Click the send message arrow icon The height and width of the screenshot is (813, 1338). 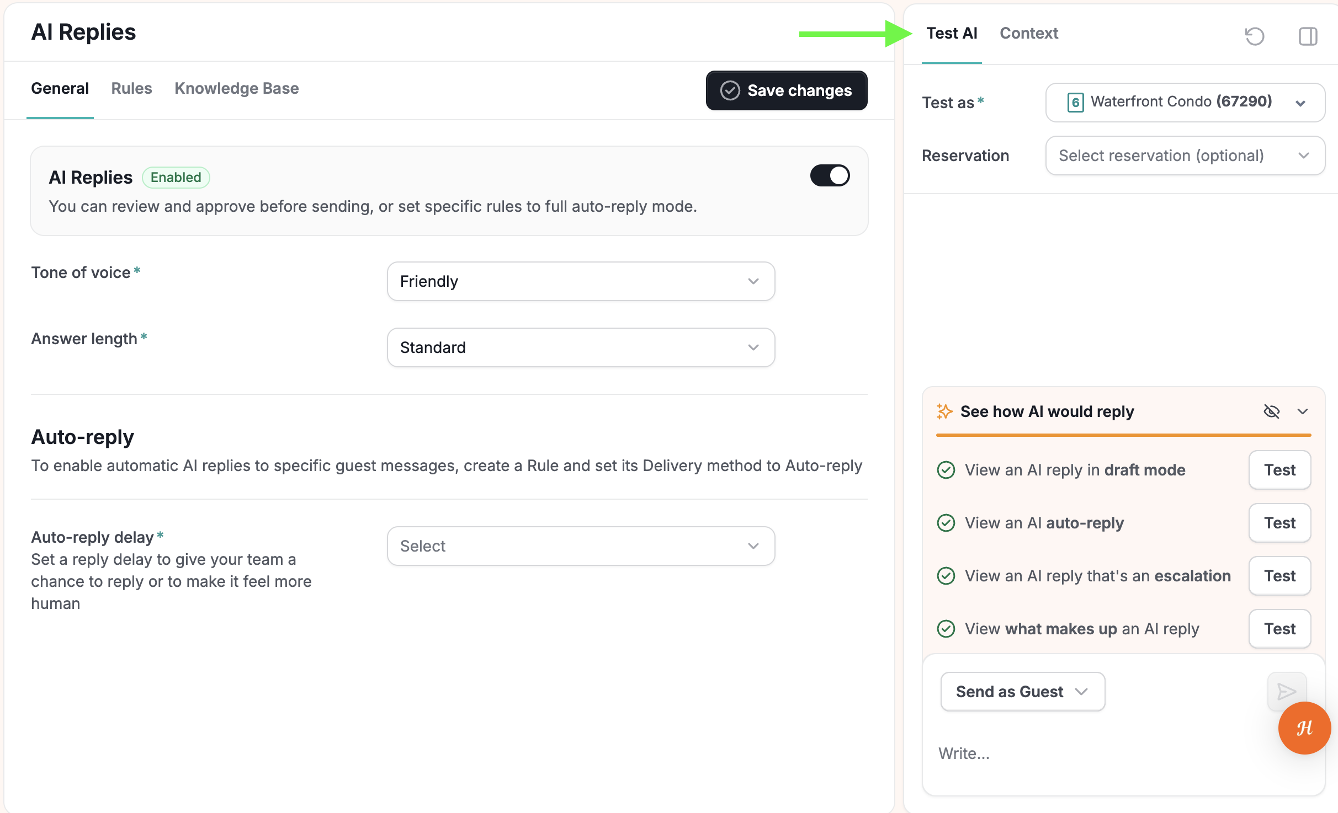(x=1286, y=691)
